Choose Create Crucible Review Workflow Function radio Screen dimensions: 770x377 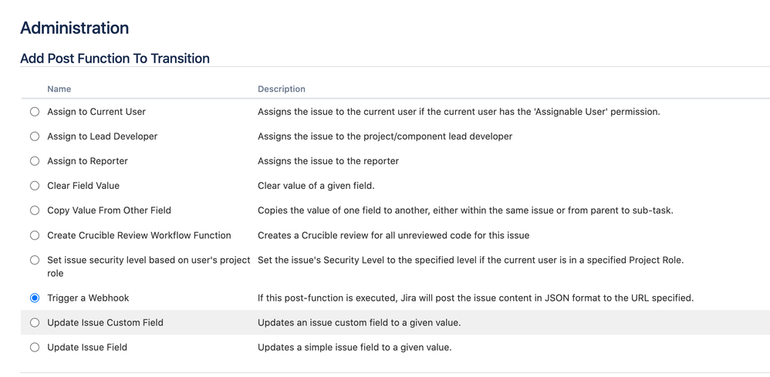click(35, 235)
